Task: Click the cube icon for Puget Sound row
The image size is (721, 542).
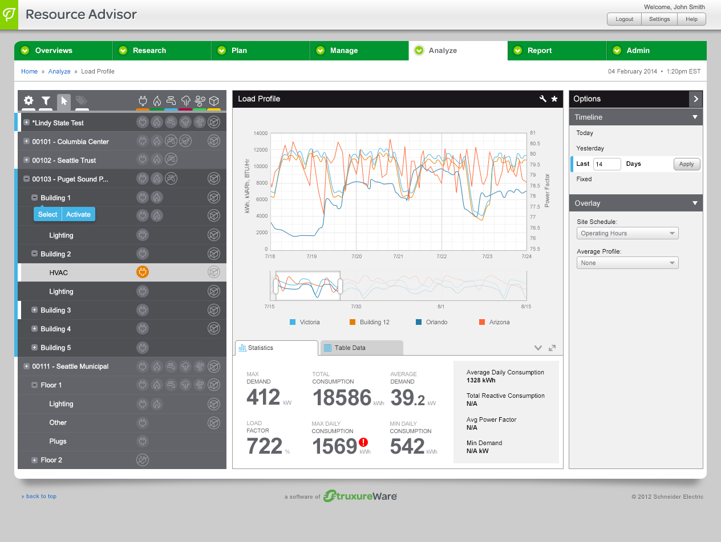Action: (x=214, y=178)
